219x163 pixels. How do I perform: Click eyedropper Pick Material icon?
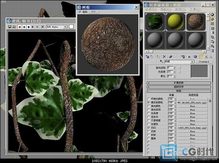coord(161,62)
